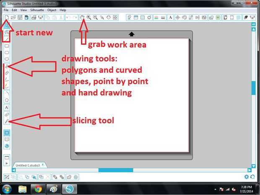Open the View menu
The image size is (260, 195).
coord(23,10)
